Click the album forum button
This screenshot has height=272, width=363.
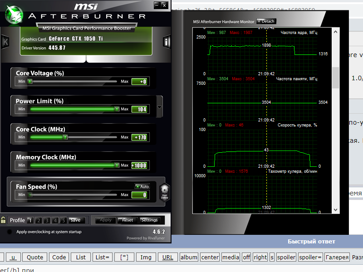pyautogui.click(x=189, y=257)
